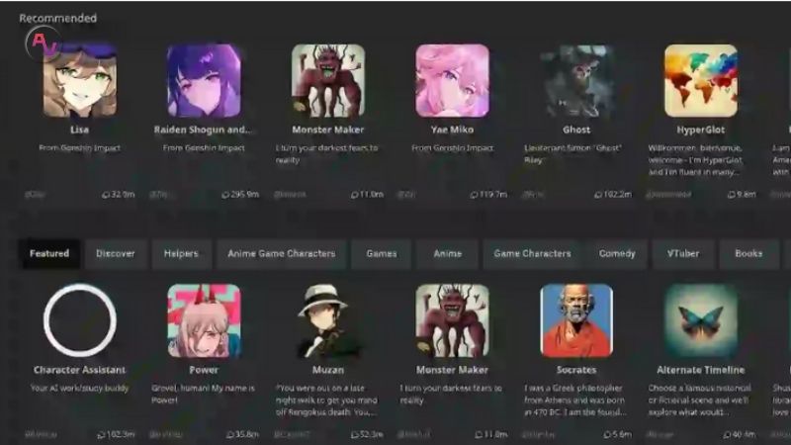Click the Alternate Timeline name

tap(701, 370)
